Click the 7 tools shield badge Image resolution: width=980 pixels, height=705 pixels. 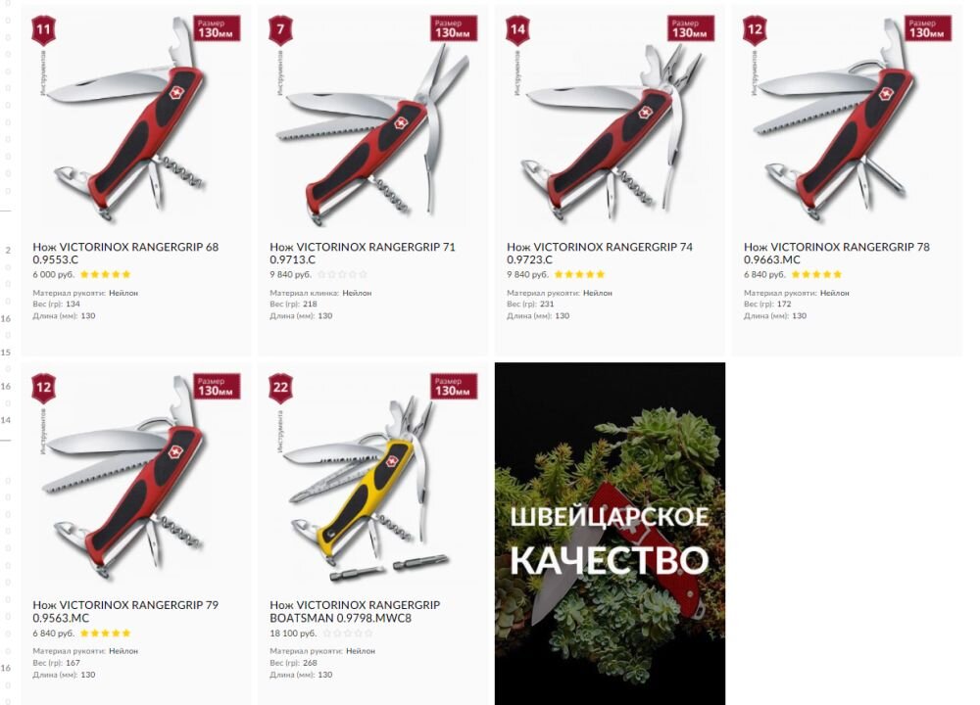280,30
